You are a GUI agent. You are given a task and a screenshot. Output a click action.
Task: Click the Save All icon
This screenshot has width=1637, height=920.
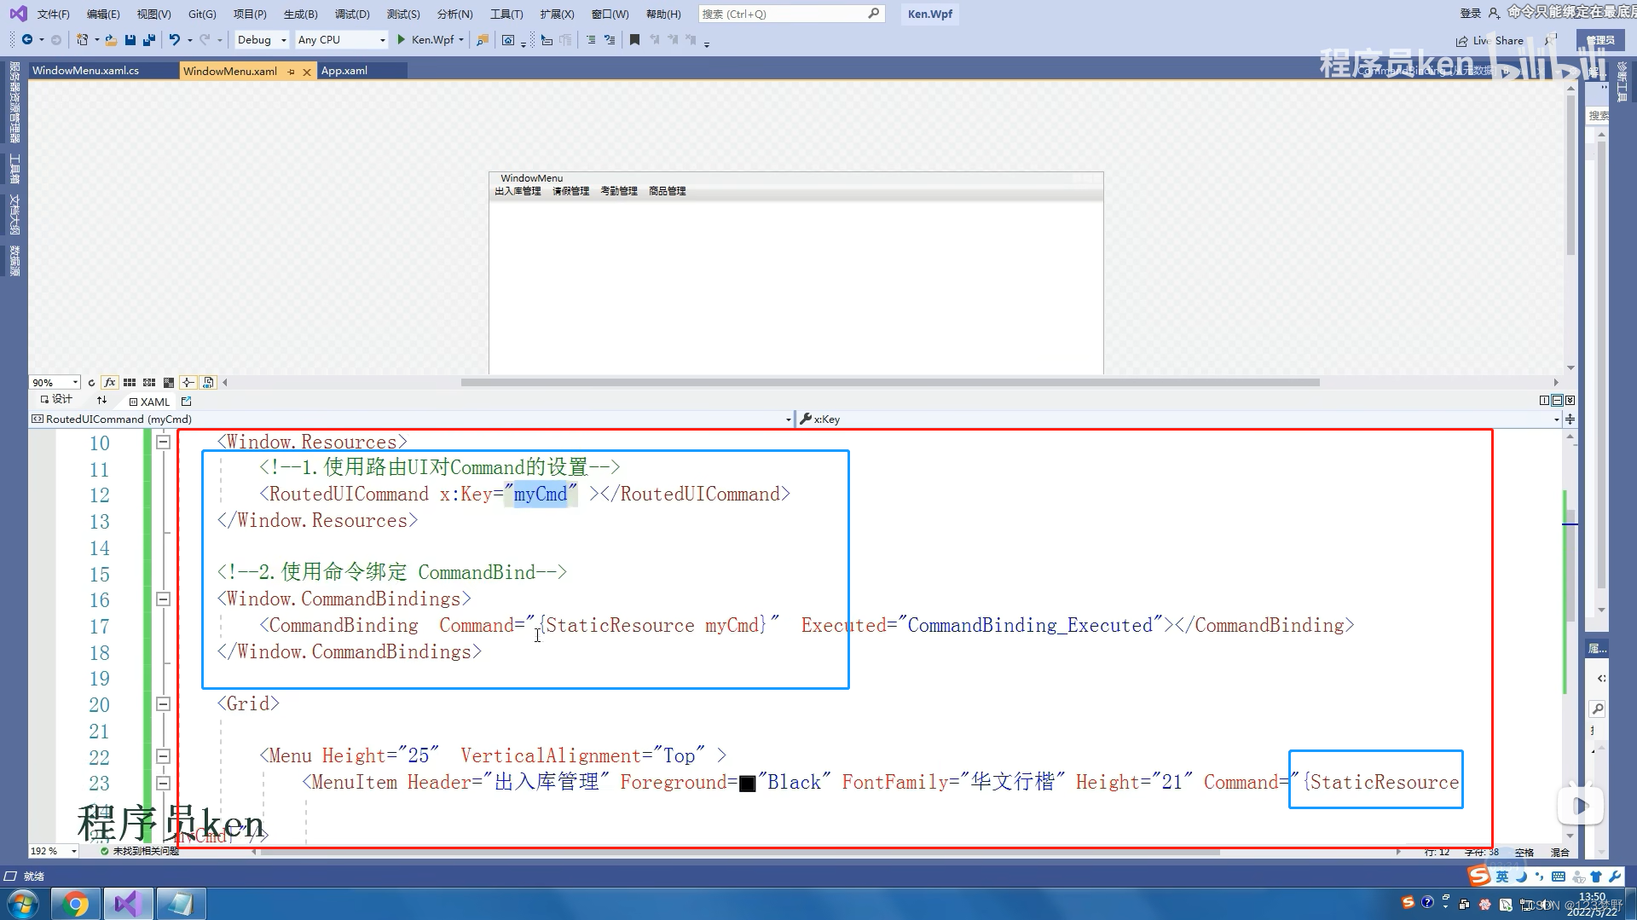click(149, 40)
